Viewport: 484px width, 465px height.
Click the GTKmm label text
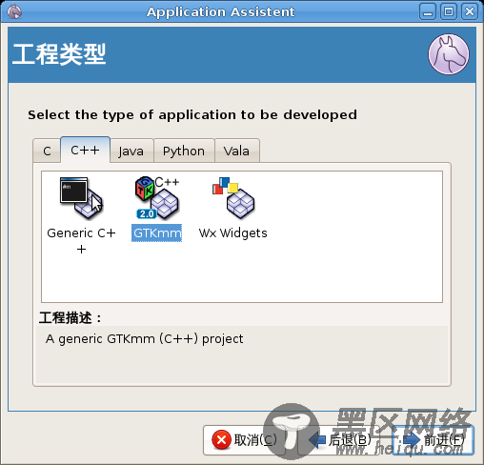point(157,233)
